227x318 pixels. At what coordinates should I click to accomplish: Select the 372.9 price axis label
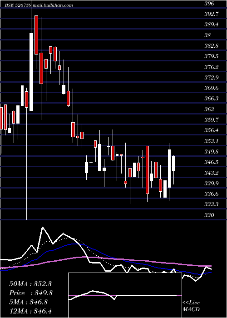click(212, 78)
